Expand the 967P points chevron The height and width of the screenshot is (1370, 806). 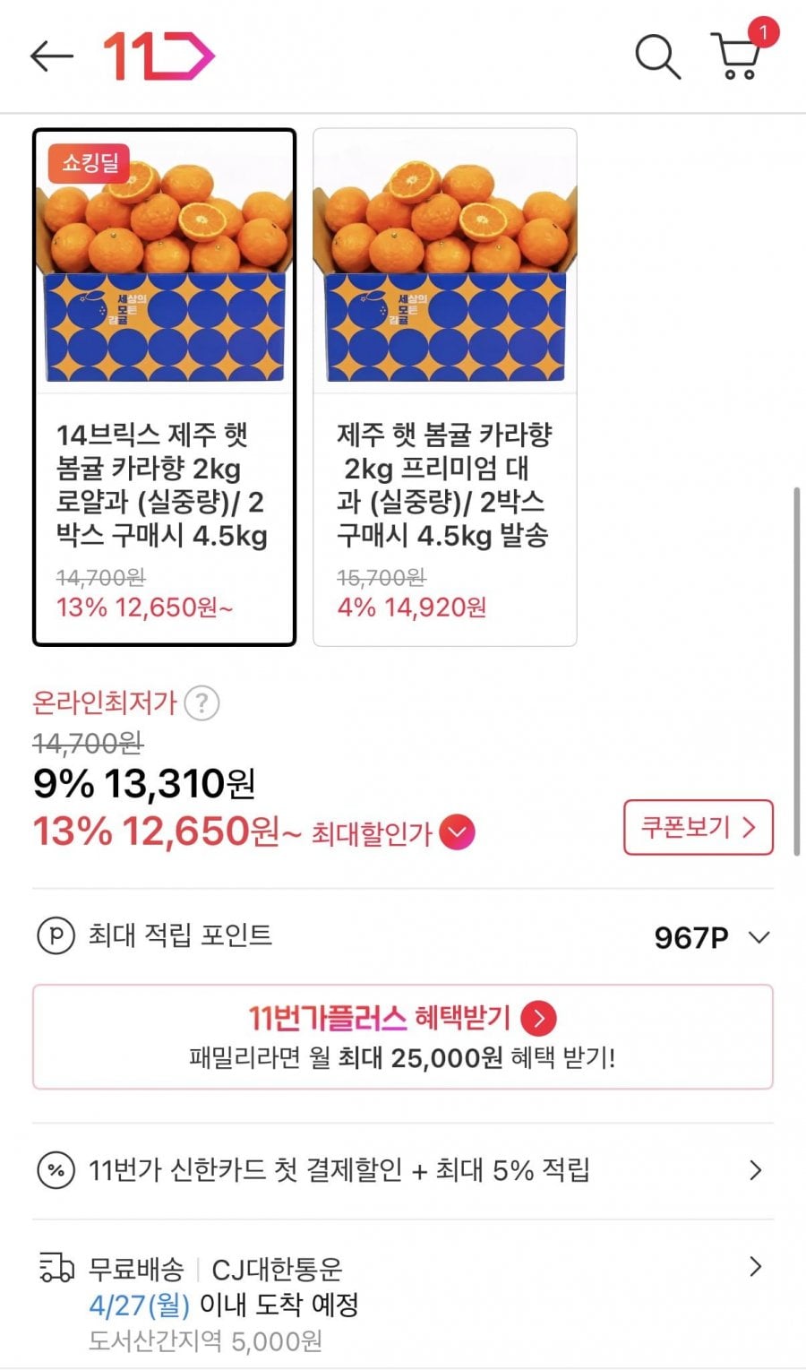pyautogui.click(x=759, y=937)
